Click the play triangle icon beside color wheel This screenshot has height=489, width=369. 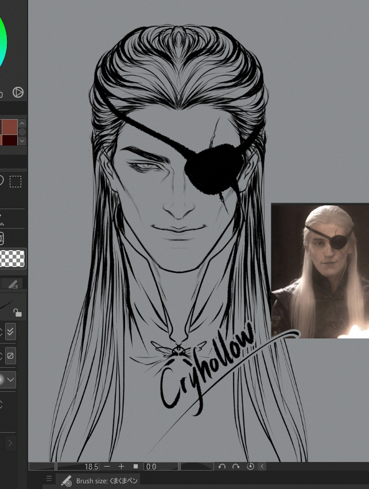18,92
